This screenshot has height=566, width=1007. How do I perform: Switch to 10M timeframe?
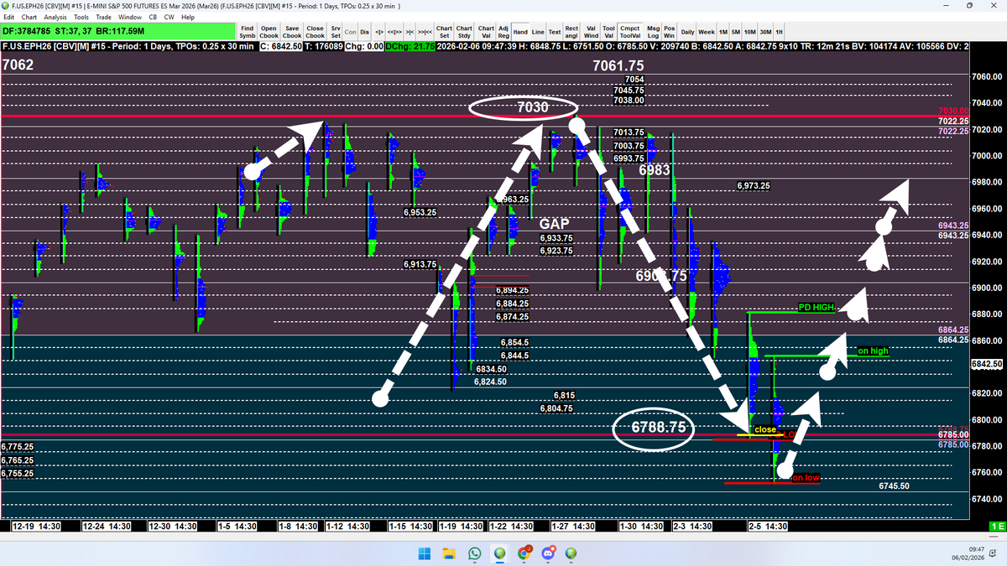(750, 32)
